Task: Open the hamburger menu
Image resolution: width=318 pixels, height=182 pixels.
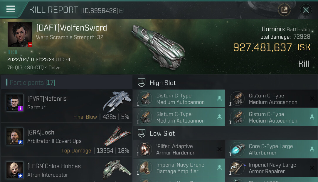Action: 11,9
